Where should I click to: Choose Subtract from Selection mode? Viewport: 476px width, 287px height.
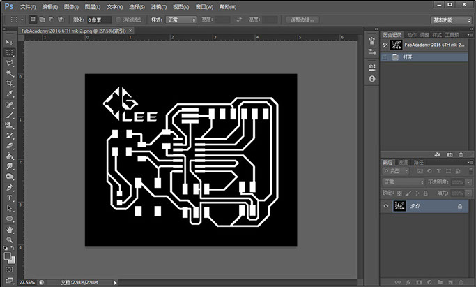(52, 20)
